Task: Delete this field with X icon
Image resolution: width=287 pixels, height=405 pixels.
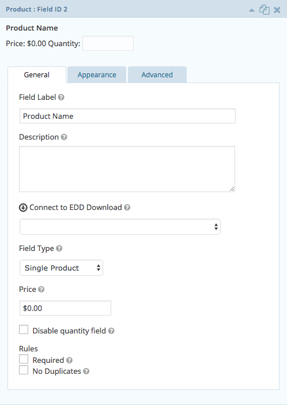Action: 277,10
